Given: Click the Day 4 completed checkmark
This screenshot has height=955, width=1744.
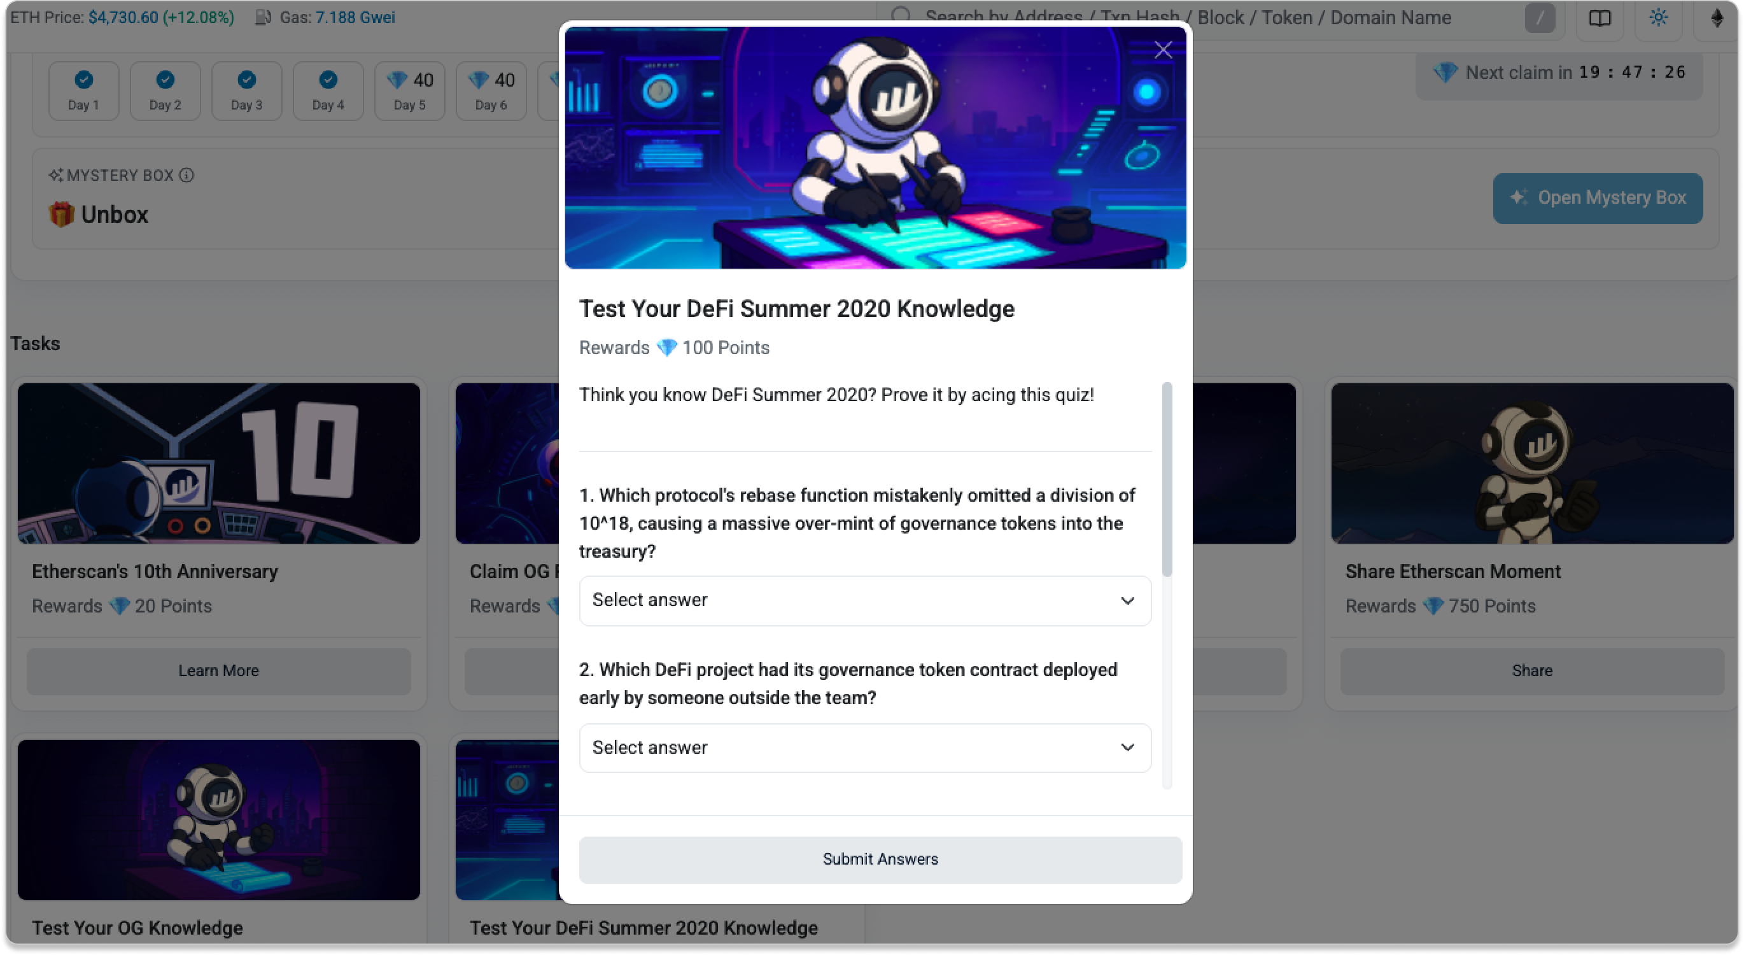Looking at the screenshot, I should click(x=328, y=80).
